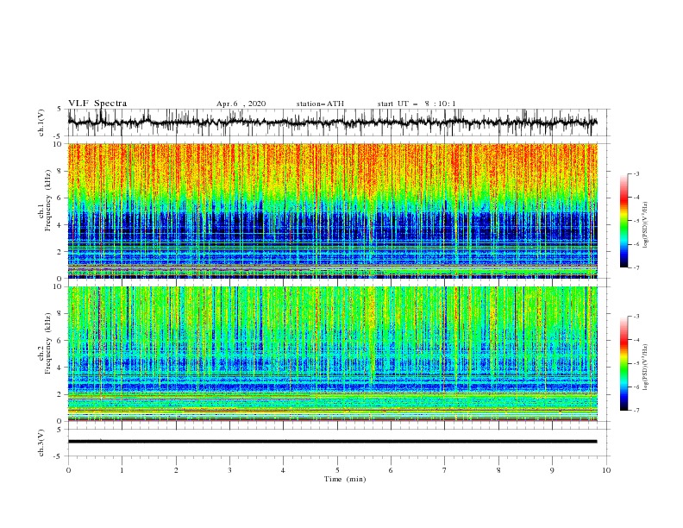This screenshot has height=528, width=683.
Task: Click the ch.3(V) flat waveform trace
Action: pos(332,442)
